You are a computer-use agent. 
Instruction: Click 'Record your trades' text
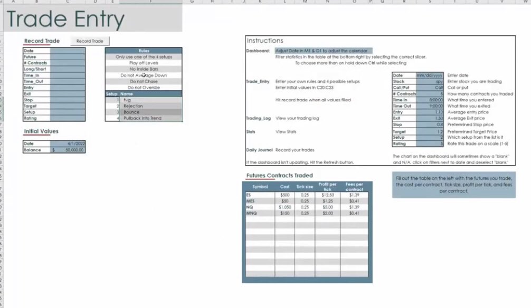(x=295, y=150)
